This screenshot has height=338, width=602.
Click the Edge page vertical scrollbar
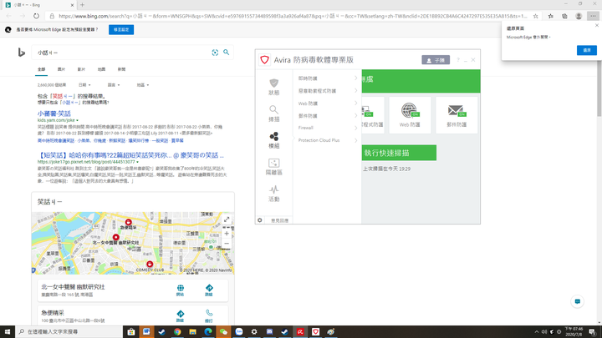coord(599,88)
